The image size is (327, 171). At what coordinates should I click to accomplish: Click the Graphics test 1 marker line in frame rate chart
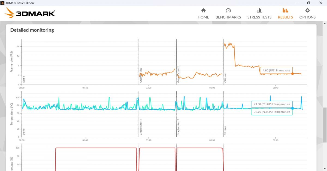point(139,62)
